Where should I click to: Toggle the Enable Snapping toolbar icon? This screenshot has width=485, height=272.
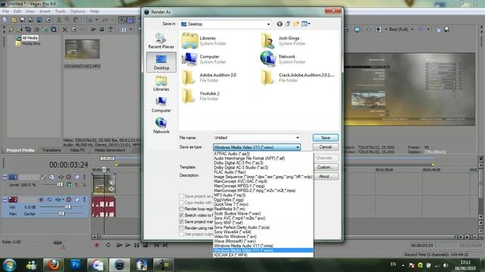(123, 20)
